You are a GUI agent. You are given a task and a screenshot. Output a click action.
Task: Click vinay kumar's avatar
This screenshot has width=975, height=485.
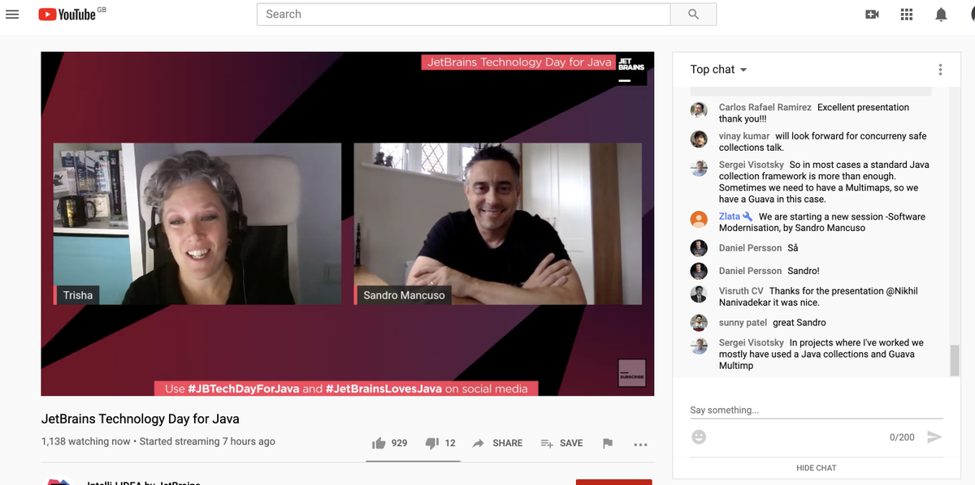pos(699,139)
